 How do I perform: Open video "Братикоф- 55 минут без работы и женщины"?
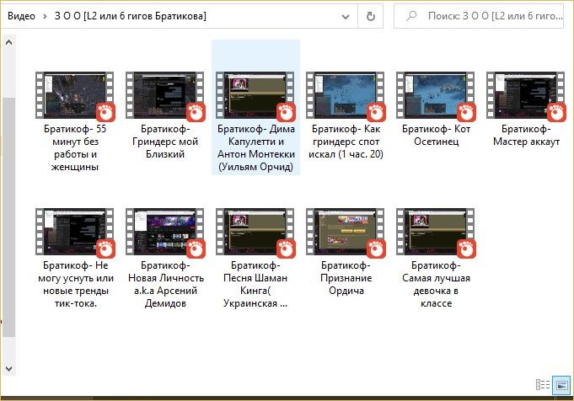point(75,95)
